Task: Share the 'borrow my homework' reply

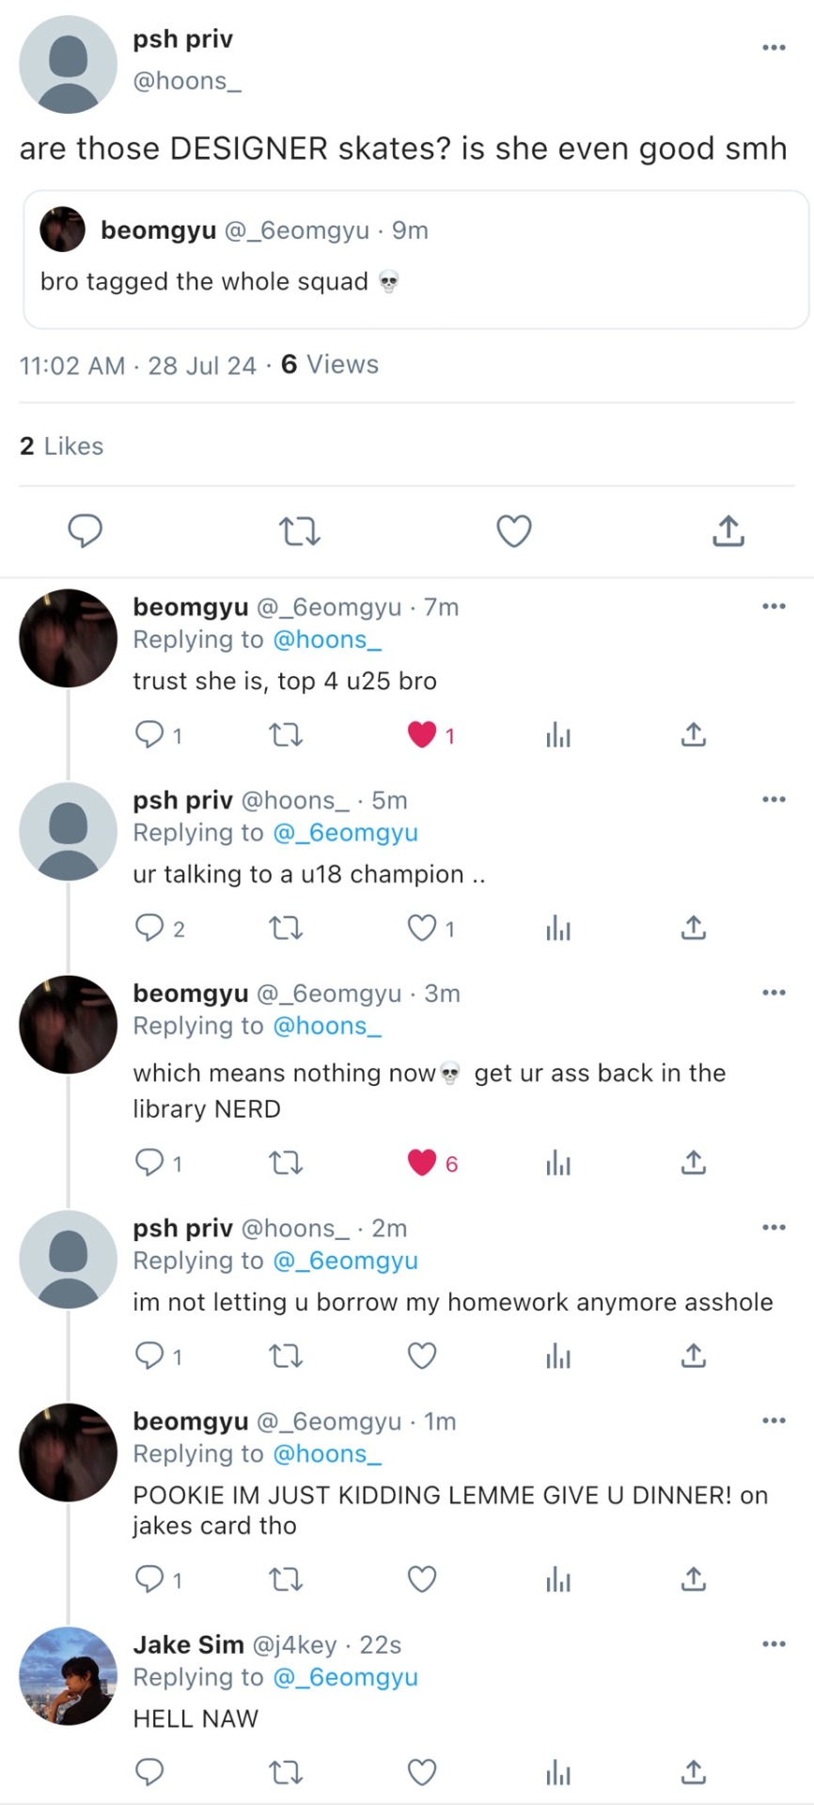Action: 693,1356
